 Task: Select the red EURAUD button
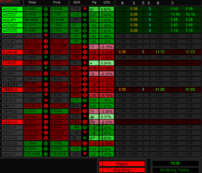tap(12, 52)
